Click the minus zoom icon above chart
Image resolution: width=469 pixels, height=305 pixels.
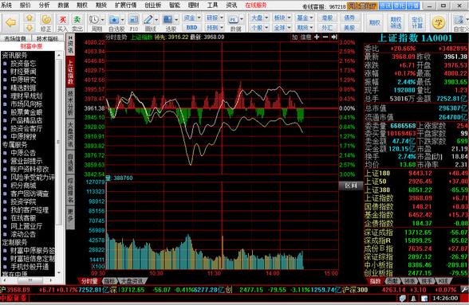click(325, 37)
